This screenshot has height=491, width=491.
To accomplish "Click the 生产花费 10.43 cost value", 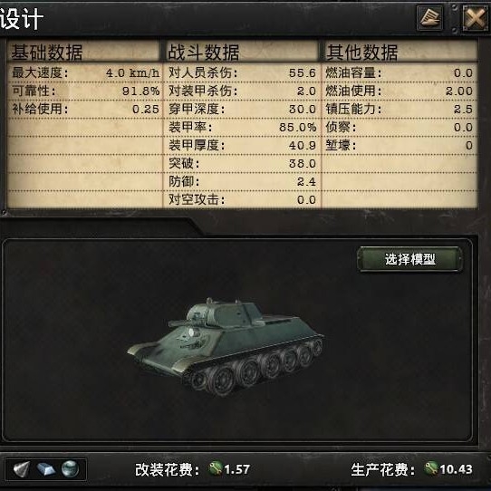I will 456,469.
